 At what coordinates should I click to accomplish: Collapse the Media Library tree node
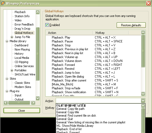7,41
